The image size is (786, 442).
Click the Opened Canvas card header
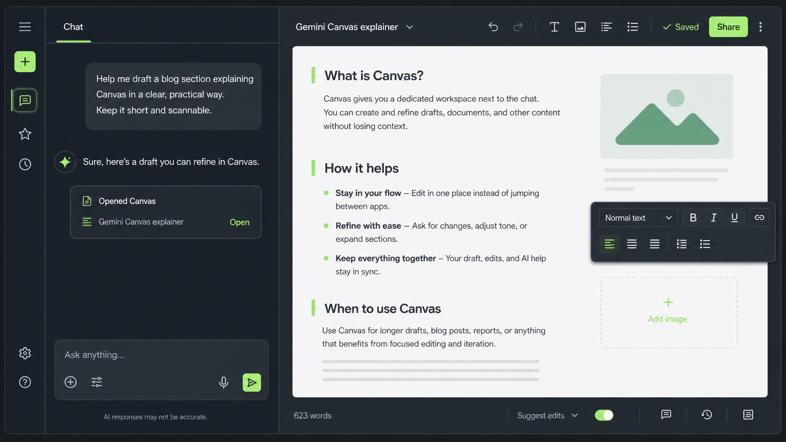(127, 201)
